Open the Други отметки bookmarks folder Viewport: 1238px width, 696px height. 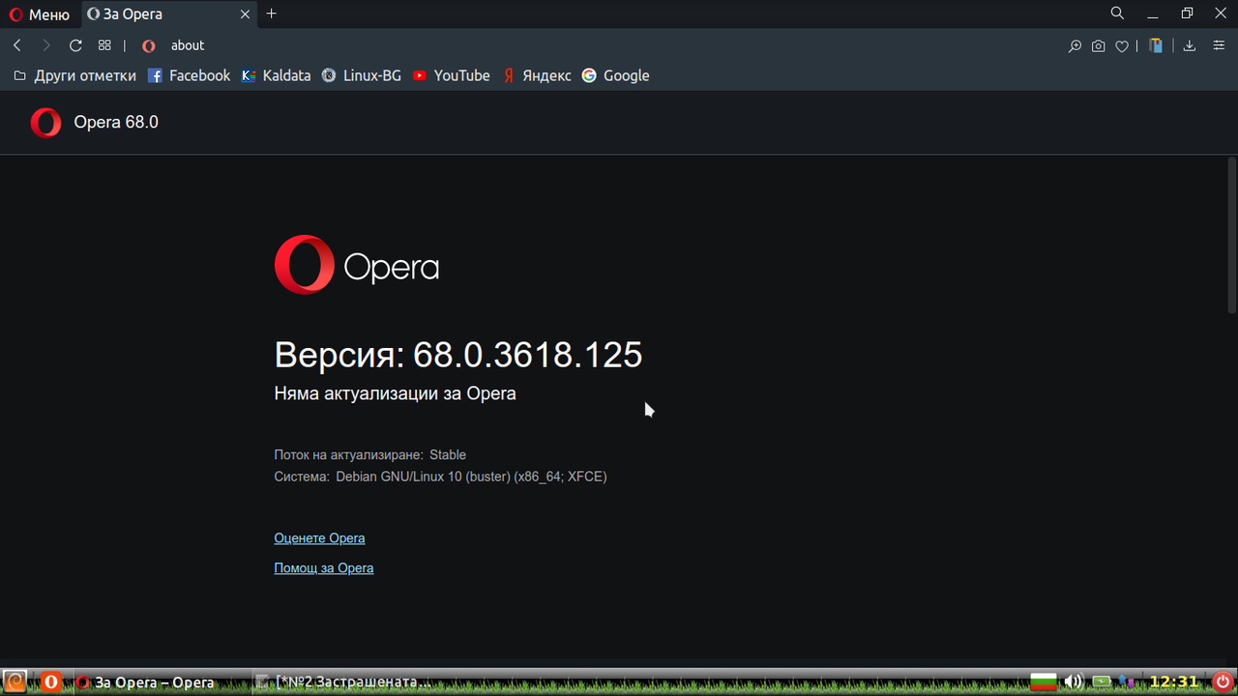(74, 75)
